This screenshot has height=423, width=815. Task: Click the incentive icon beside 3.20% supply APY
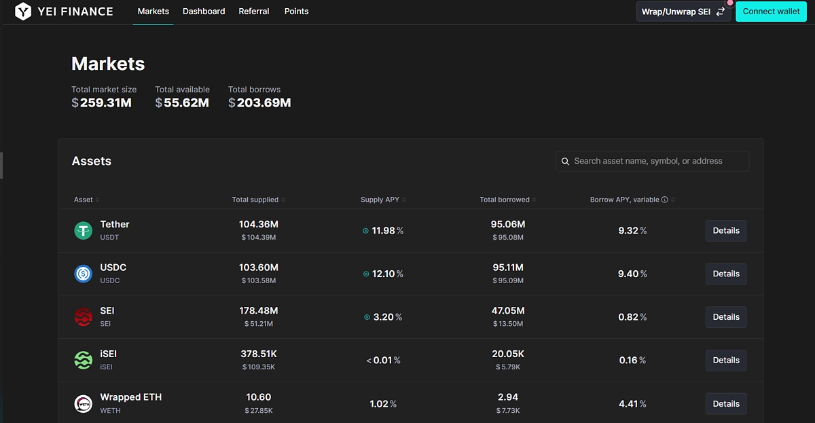pyautogui.click(x=367, y=317)
